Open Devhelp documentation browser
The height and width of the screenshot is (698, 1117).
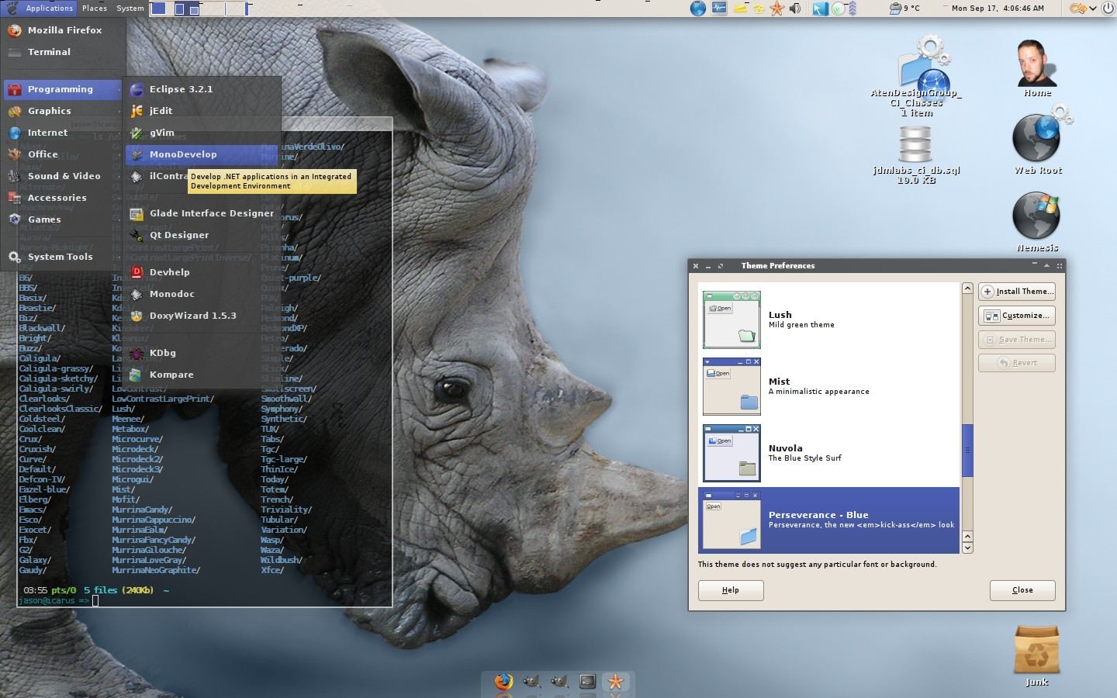click(202, 272)
